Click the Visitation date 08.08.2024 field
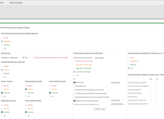This screenshot has width=164, height=119. coord(115,101)
